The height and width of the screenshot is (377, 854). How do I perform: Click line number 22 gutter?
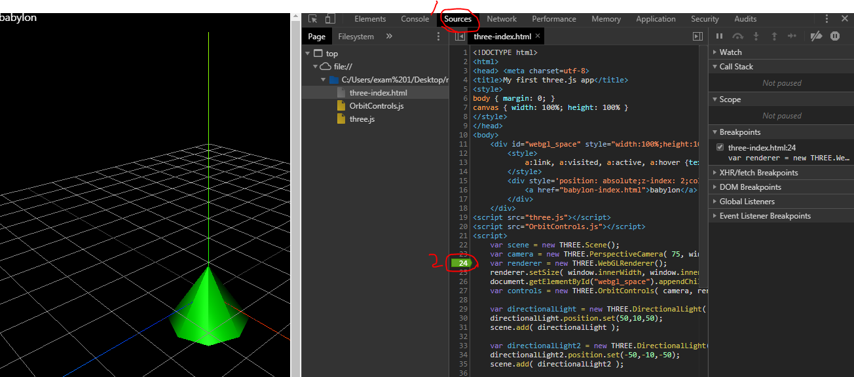click(463, 245)
